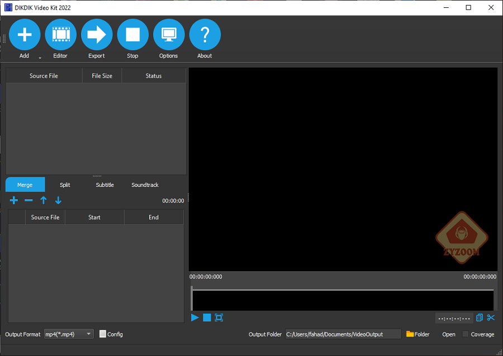Open output Config settings
The height and width of the screenshot is (356, 503).
[111, 334]
